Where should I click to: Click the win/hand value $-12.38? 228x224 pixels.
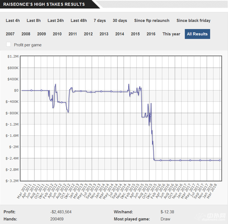167,212
